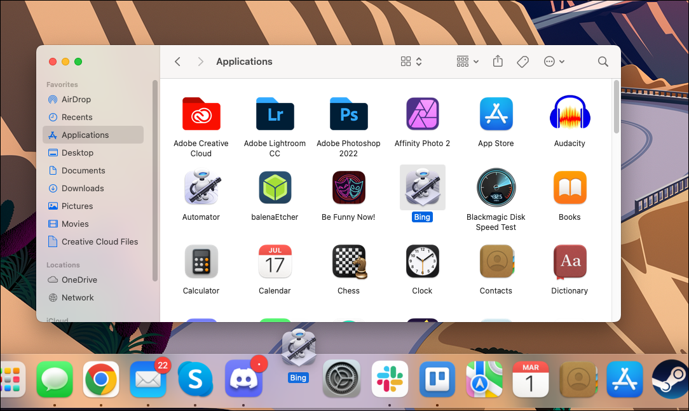Select the Clock app icon
Screen dimensions: 689x411
point(422,261)
